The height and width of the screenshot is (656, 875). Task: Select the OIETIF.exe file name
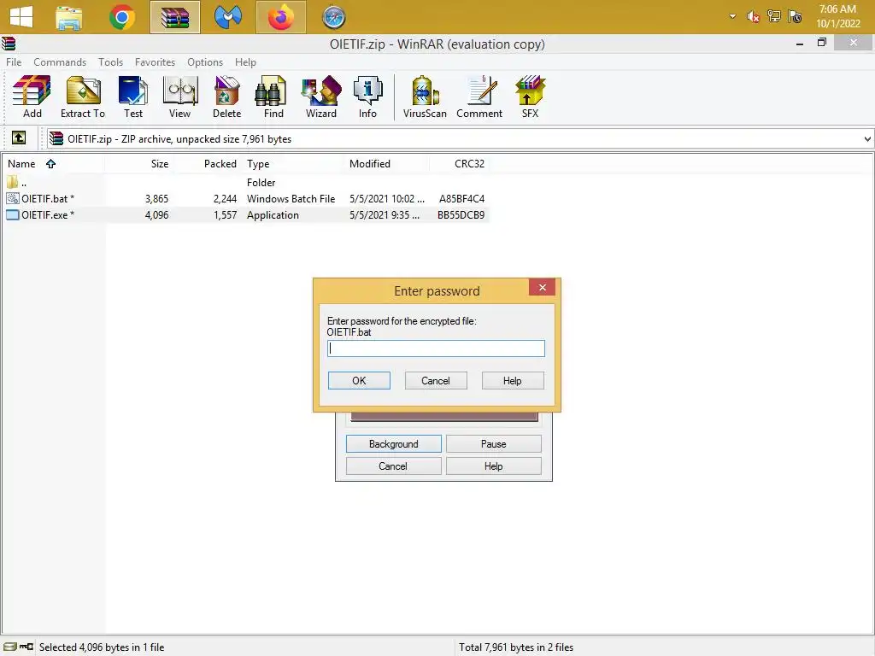48,214
